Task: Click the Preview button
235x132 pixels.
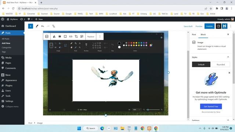Action: tap(199, 26)
